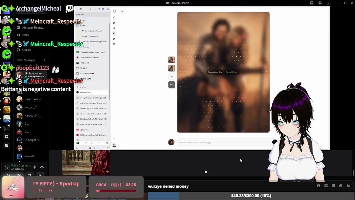This screenshot has width=355, height=200.
Task: Open apps icon in chat bar
Action: pos(348,186)
